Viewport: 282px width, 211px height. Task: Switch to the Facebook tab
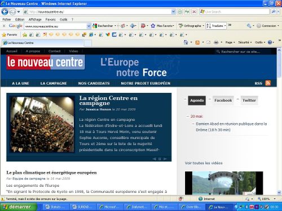click(223, 100)
